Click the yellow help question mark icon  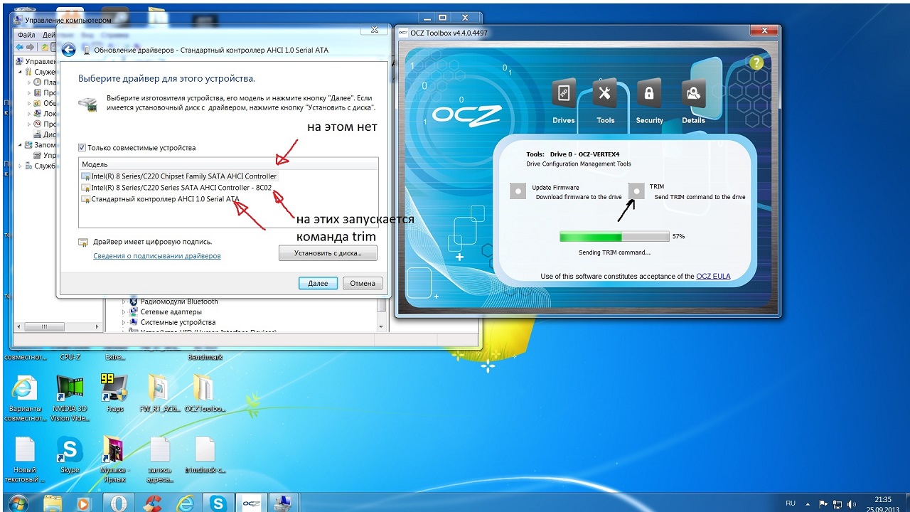click(756, 63)
